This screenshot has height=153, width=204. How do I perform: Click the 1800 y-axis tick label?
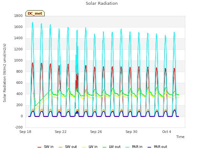(18, 16)
